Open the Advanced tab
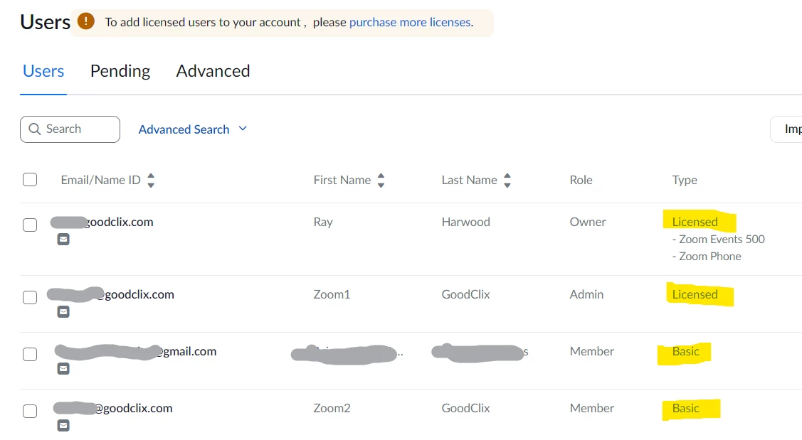Screen dimensions: 802x440 [x=213, y=71]
